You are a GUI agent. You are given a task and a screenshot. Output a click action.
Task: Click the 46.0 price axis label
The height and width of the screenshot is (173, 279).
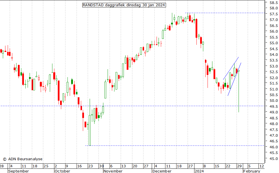[x=274, y=147]
